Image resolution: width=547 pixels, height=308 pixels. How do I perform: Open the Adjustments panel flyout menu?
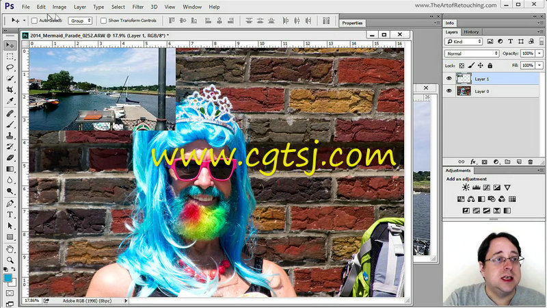[541, 170]
